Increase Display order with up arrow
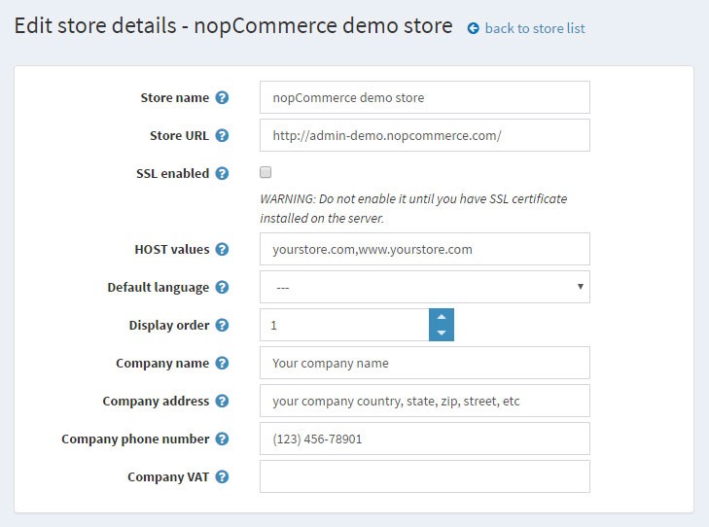Image resolution: width=709 pixels, height=527 pixels. (442, 317)
